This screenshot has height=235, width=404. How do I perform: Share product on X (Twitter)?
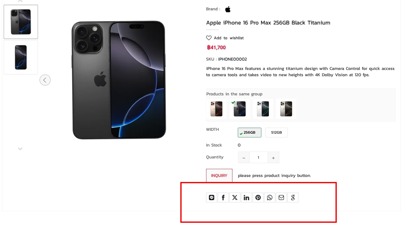pyautogui.click(x=235, y=197)
